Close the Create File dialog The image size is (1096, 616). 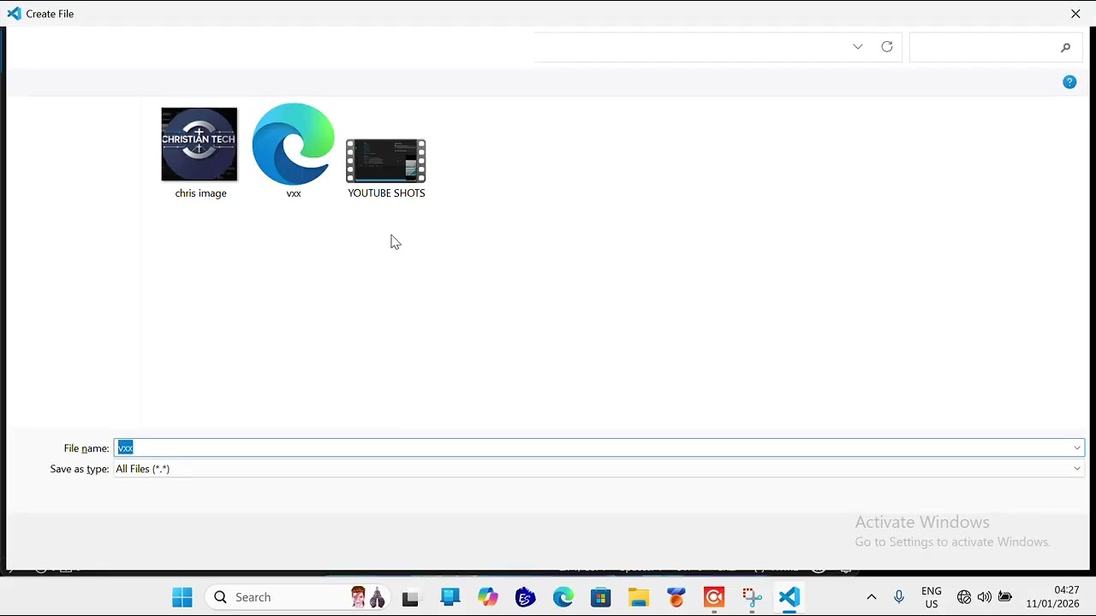(x=1075, y=14)
